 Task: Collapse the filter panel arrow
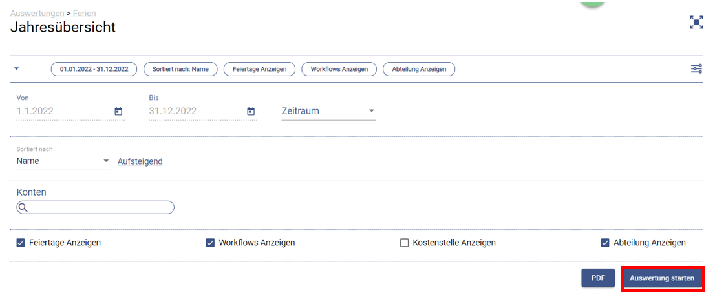(17, 69)
